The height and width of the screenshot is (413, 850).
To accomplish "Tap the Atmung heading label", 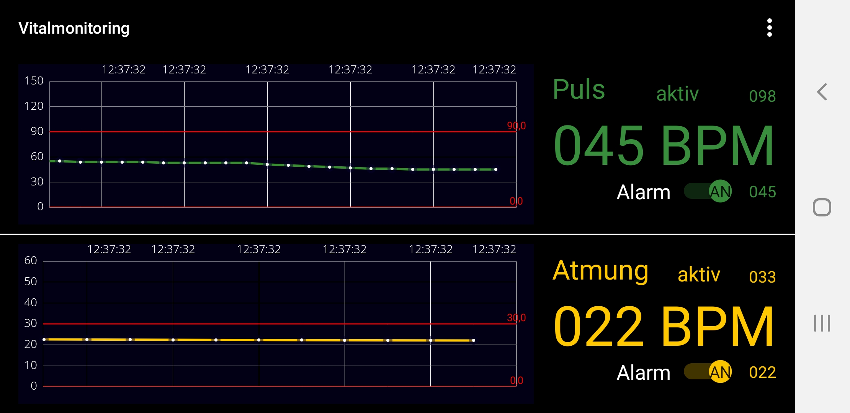I will [x=600, y=271].
